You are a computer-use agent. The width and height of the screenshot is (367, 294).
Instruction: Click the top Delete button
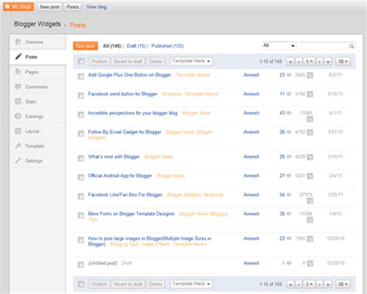[x=156, y=61]
